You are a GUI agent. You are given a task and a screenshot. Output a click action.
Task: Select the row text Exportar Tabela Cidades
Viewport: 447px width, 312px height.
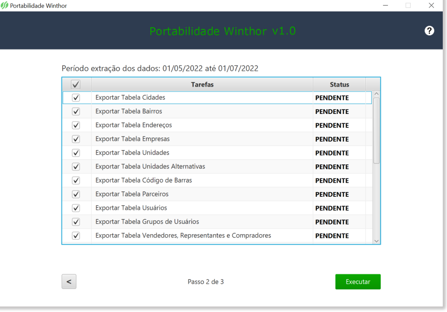click(130, 97)
